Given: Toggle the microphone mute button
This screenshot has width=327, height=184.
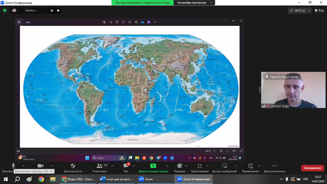Looking at the screenshot, I should click(13, 166).
